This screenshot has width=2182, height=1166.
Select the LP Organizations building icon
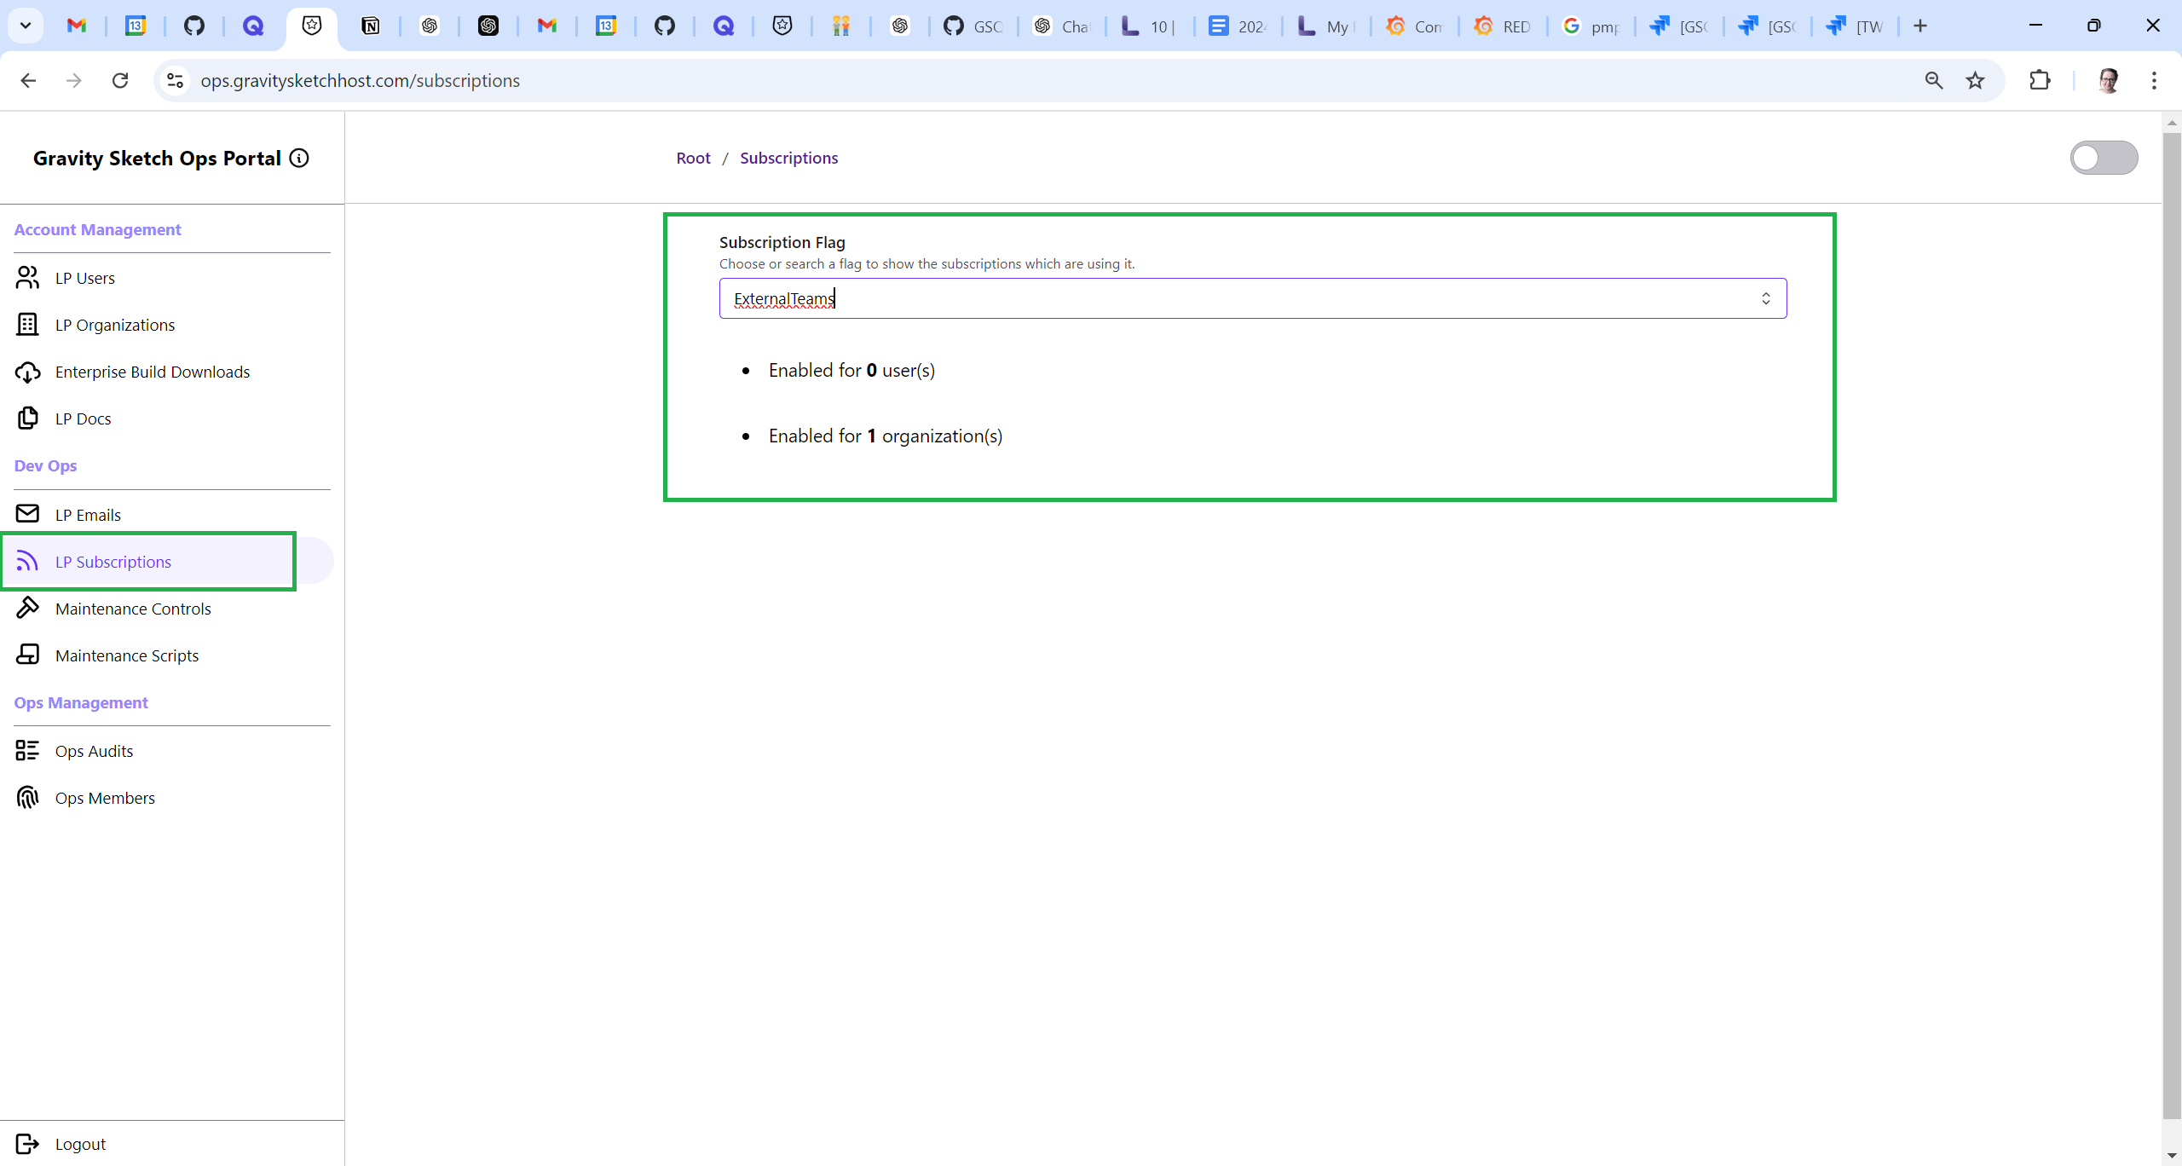click(x=27, y=325)
